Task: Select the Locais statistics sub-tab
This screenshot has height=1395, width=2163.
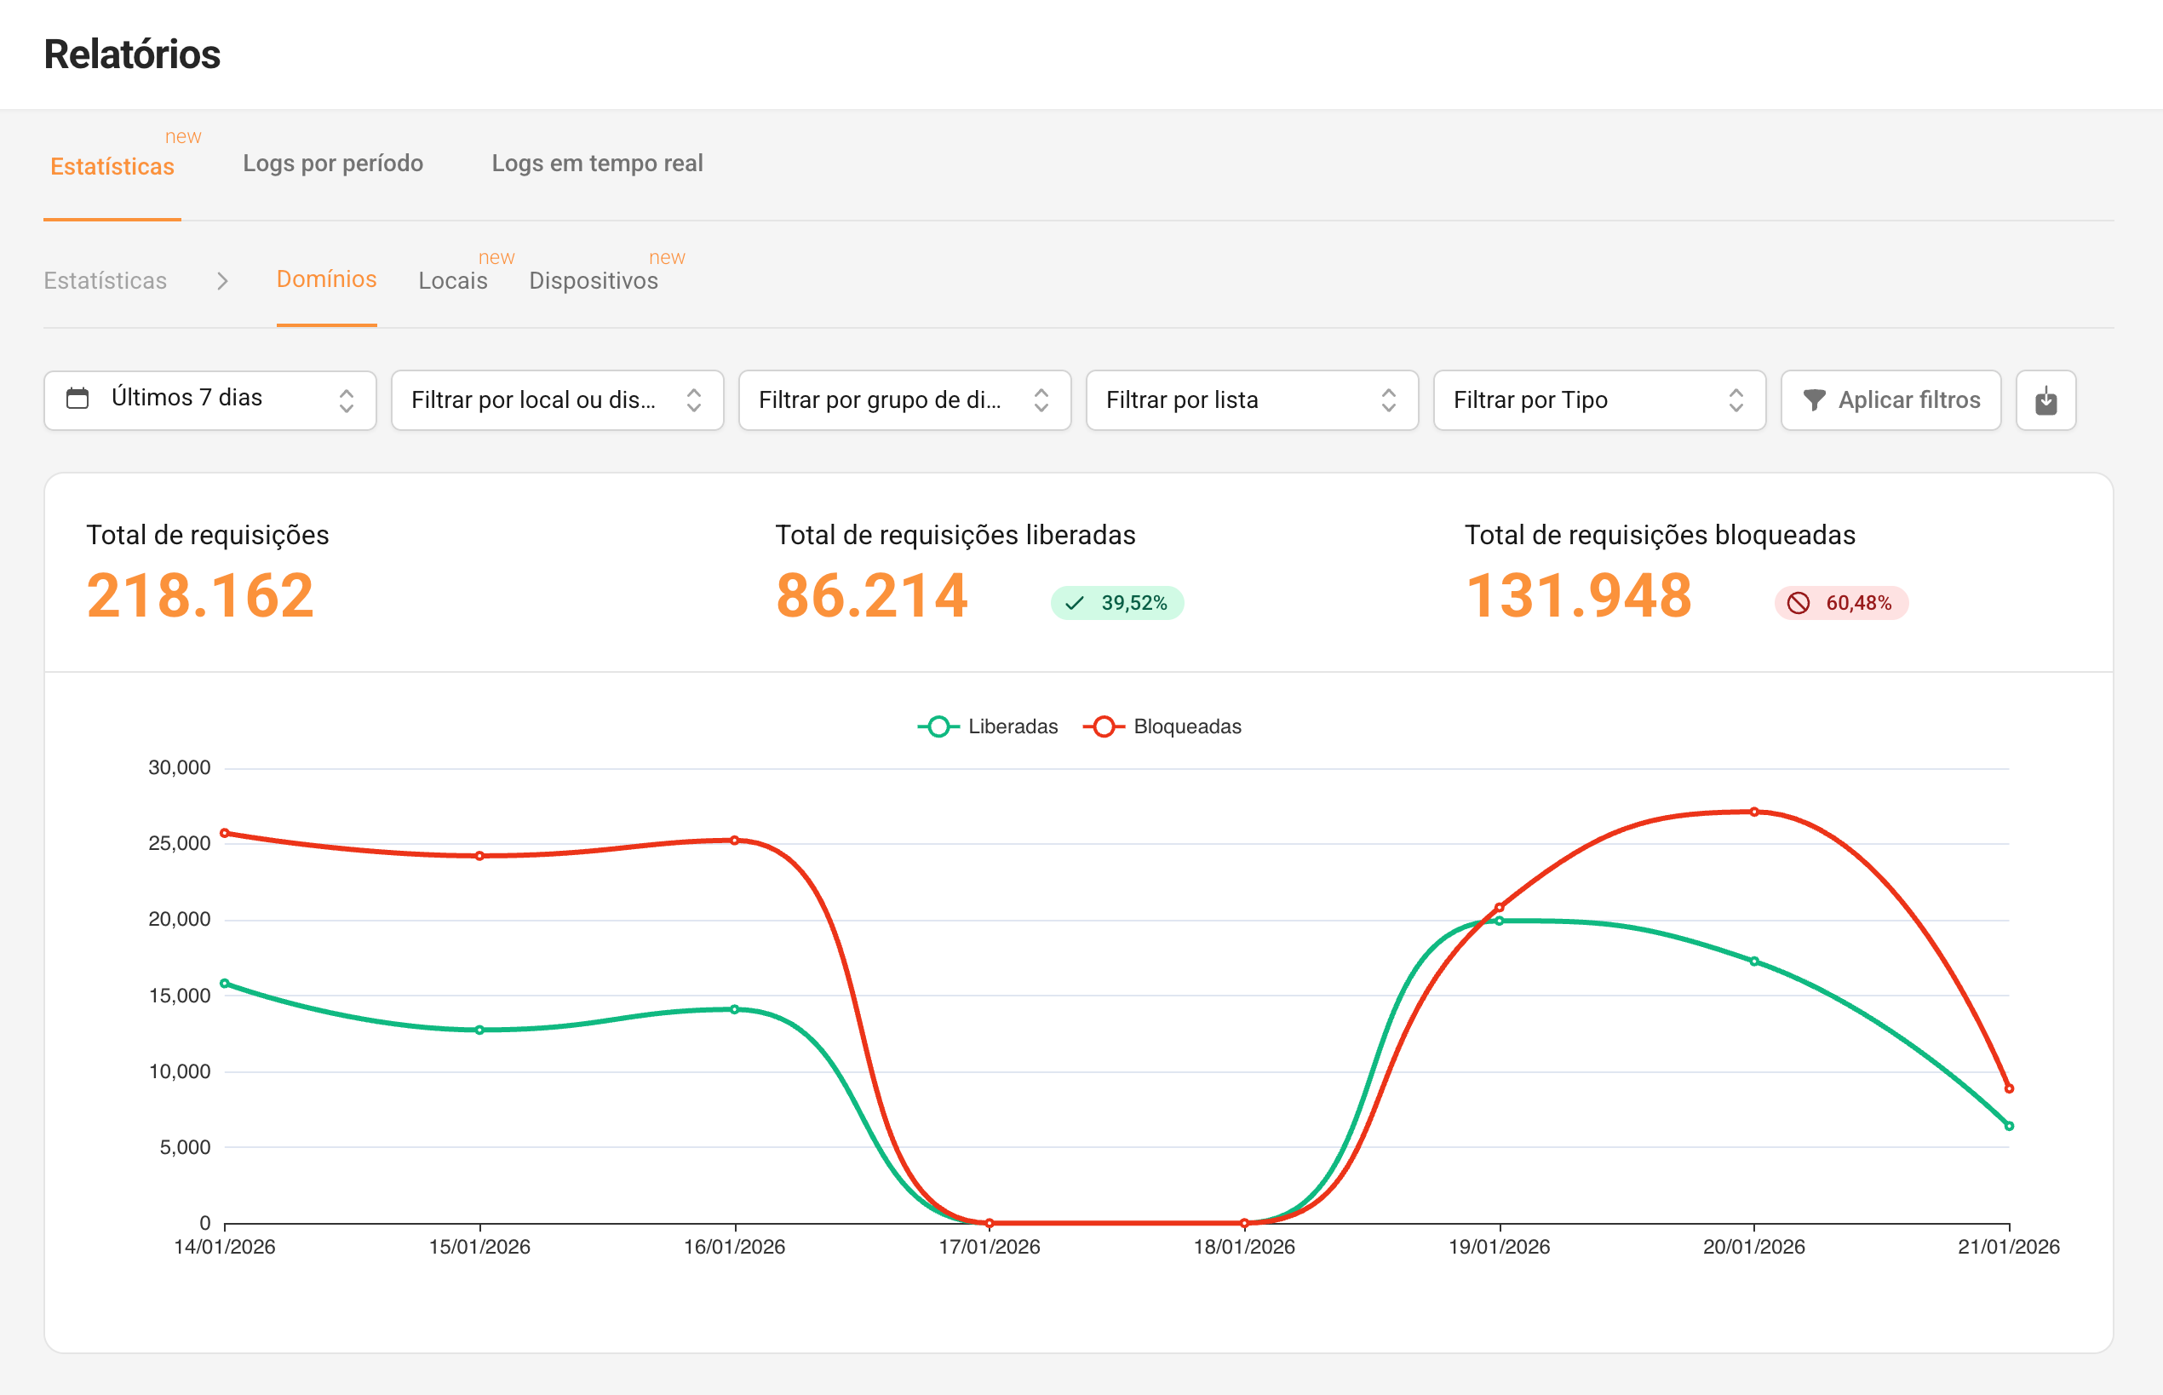Action: pos(453,281)
